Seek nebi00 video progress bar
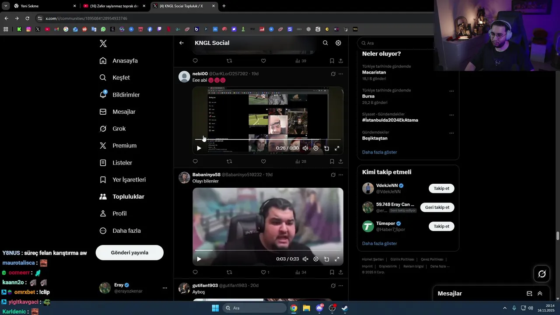This screenshot has width=560, height=315. tap(268, 140)
